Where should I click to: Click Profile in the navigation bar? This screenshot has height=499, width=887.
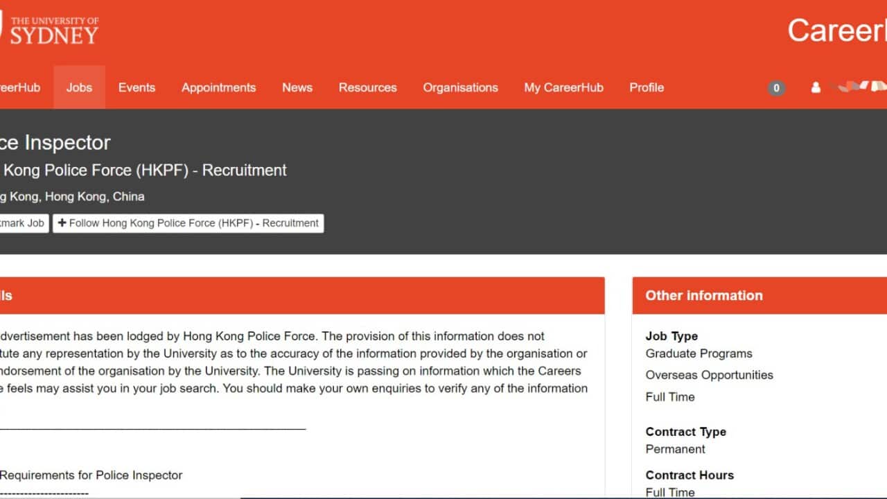[646, 87]
